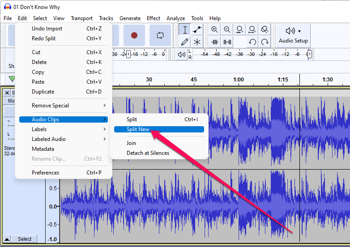350x247 pixels.
Task: Click the 0.0 value on vertical scale
Action: point(53,206)
